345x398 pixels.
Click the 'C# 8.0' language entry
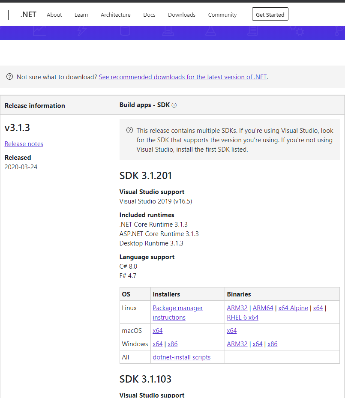(x=128, y=266)
